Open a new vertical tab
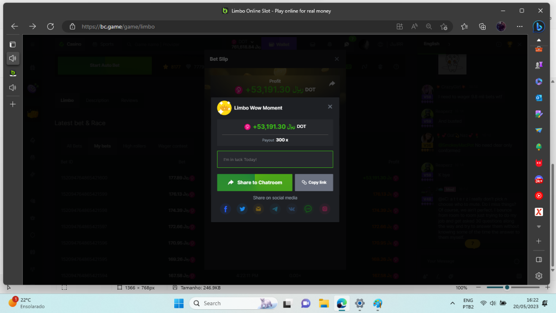 (x=13, y=104)
